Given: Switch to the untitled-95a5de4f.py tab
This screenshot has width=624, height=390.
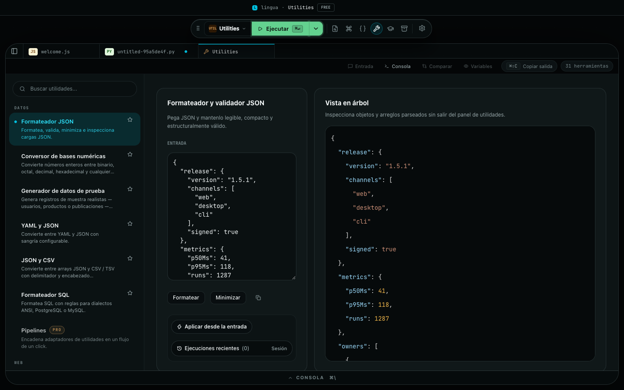Looking at the screenshot, I should [x=149, y=52].
